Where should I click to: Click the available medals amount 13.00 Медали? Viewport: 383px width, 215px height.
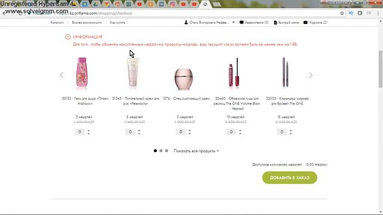coord(316,165)
